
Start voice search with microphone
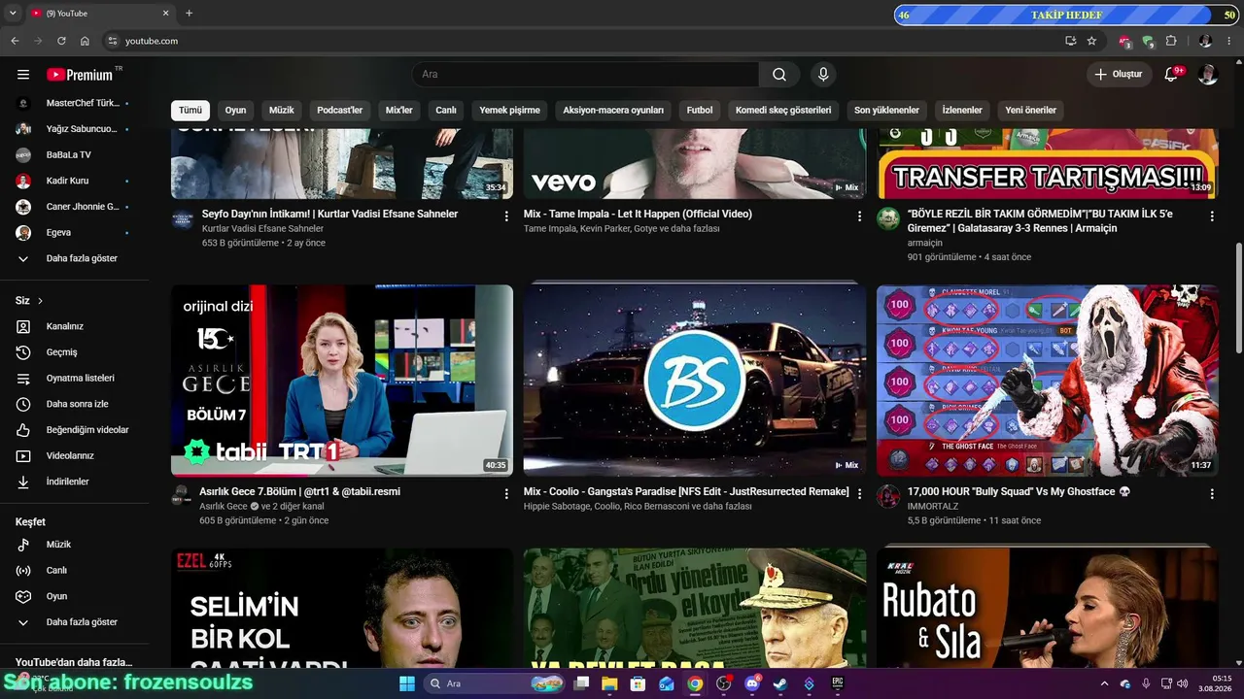point(823,75)
